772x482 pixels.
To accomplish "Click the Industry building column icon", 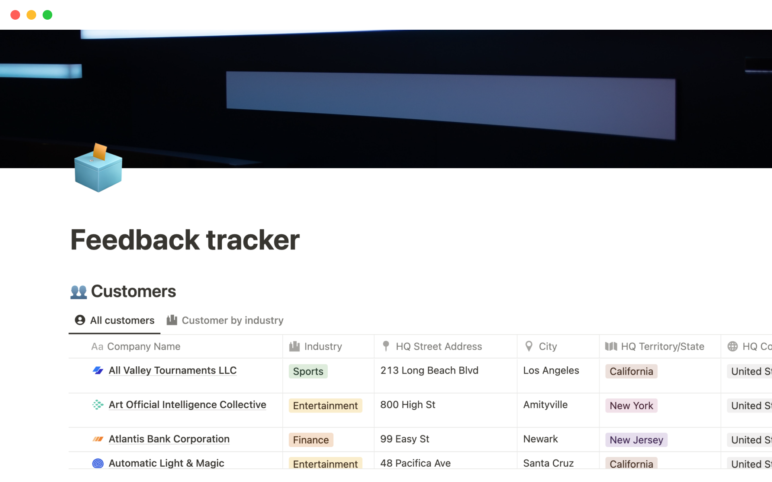I will (x=295, y=346).
